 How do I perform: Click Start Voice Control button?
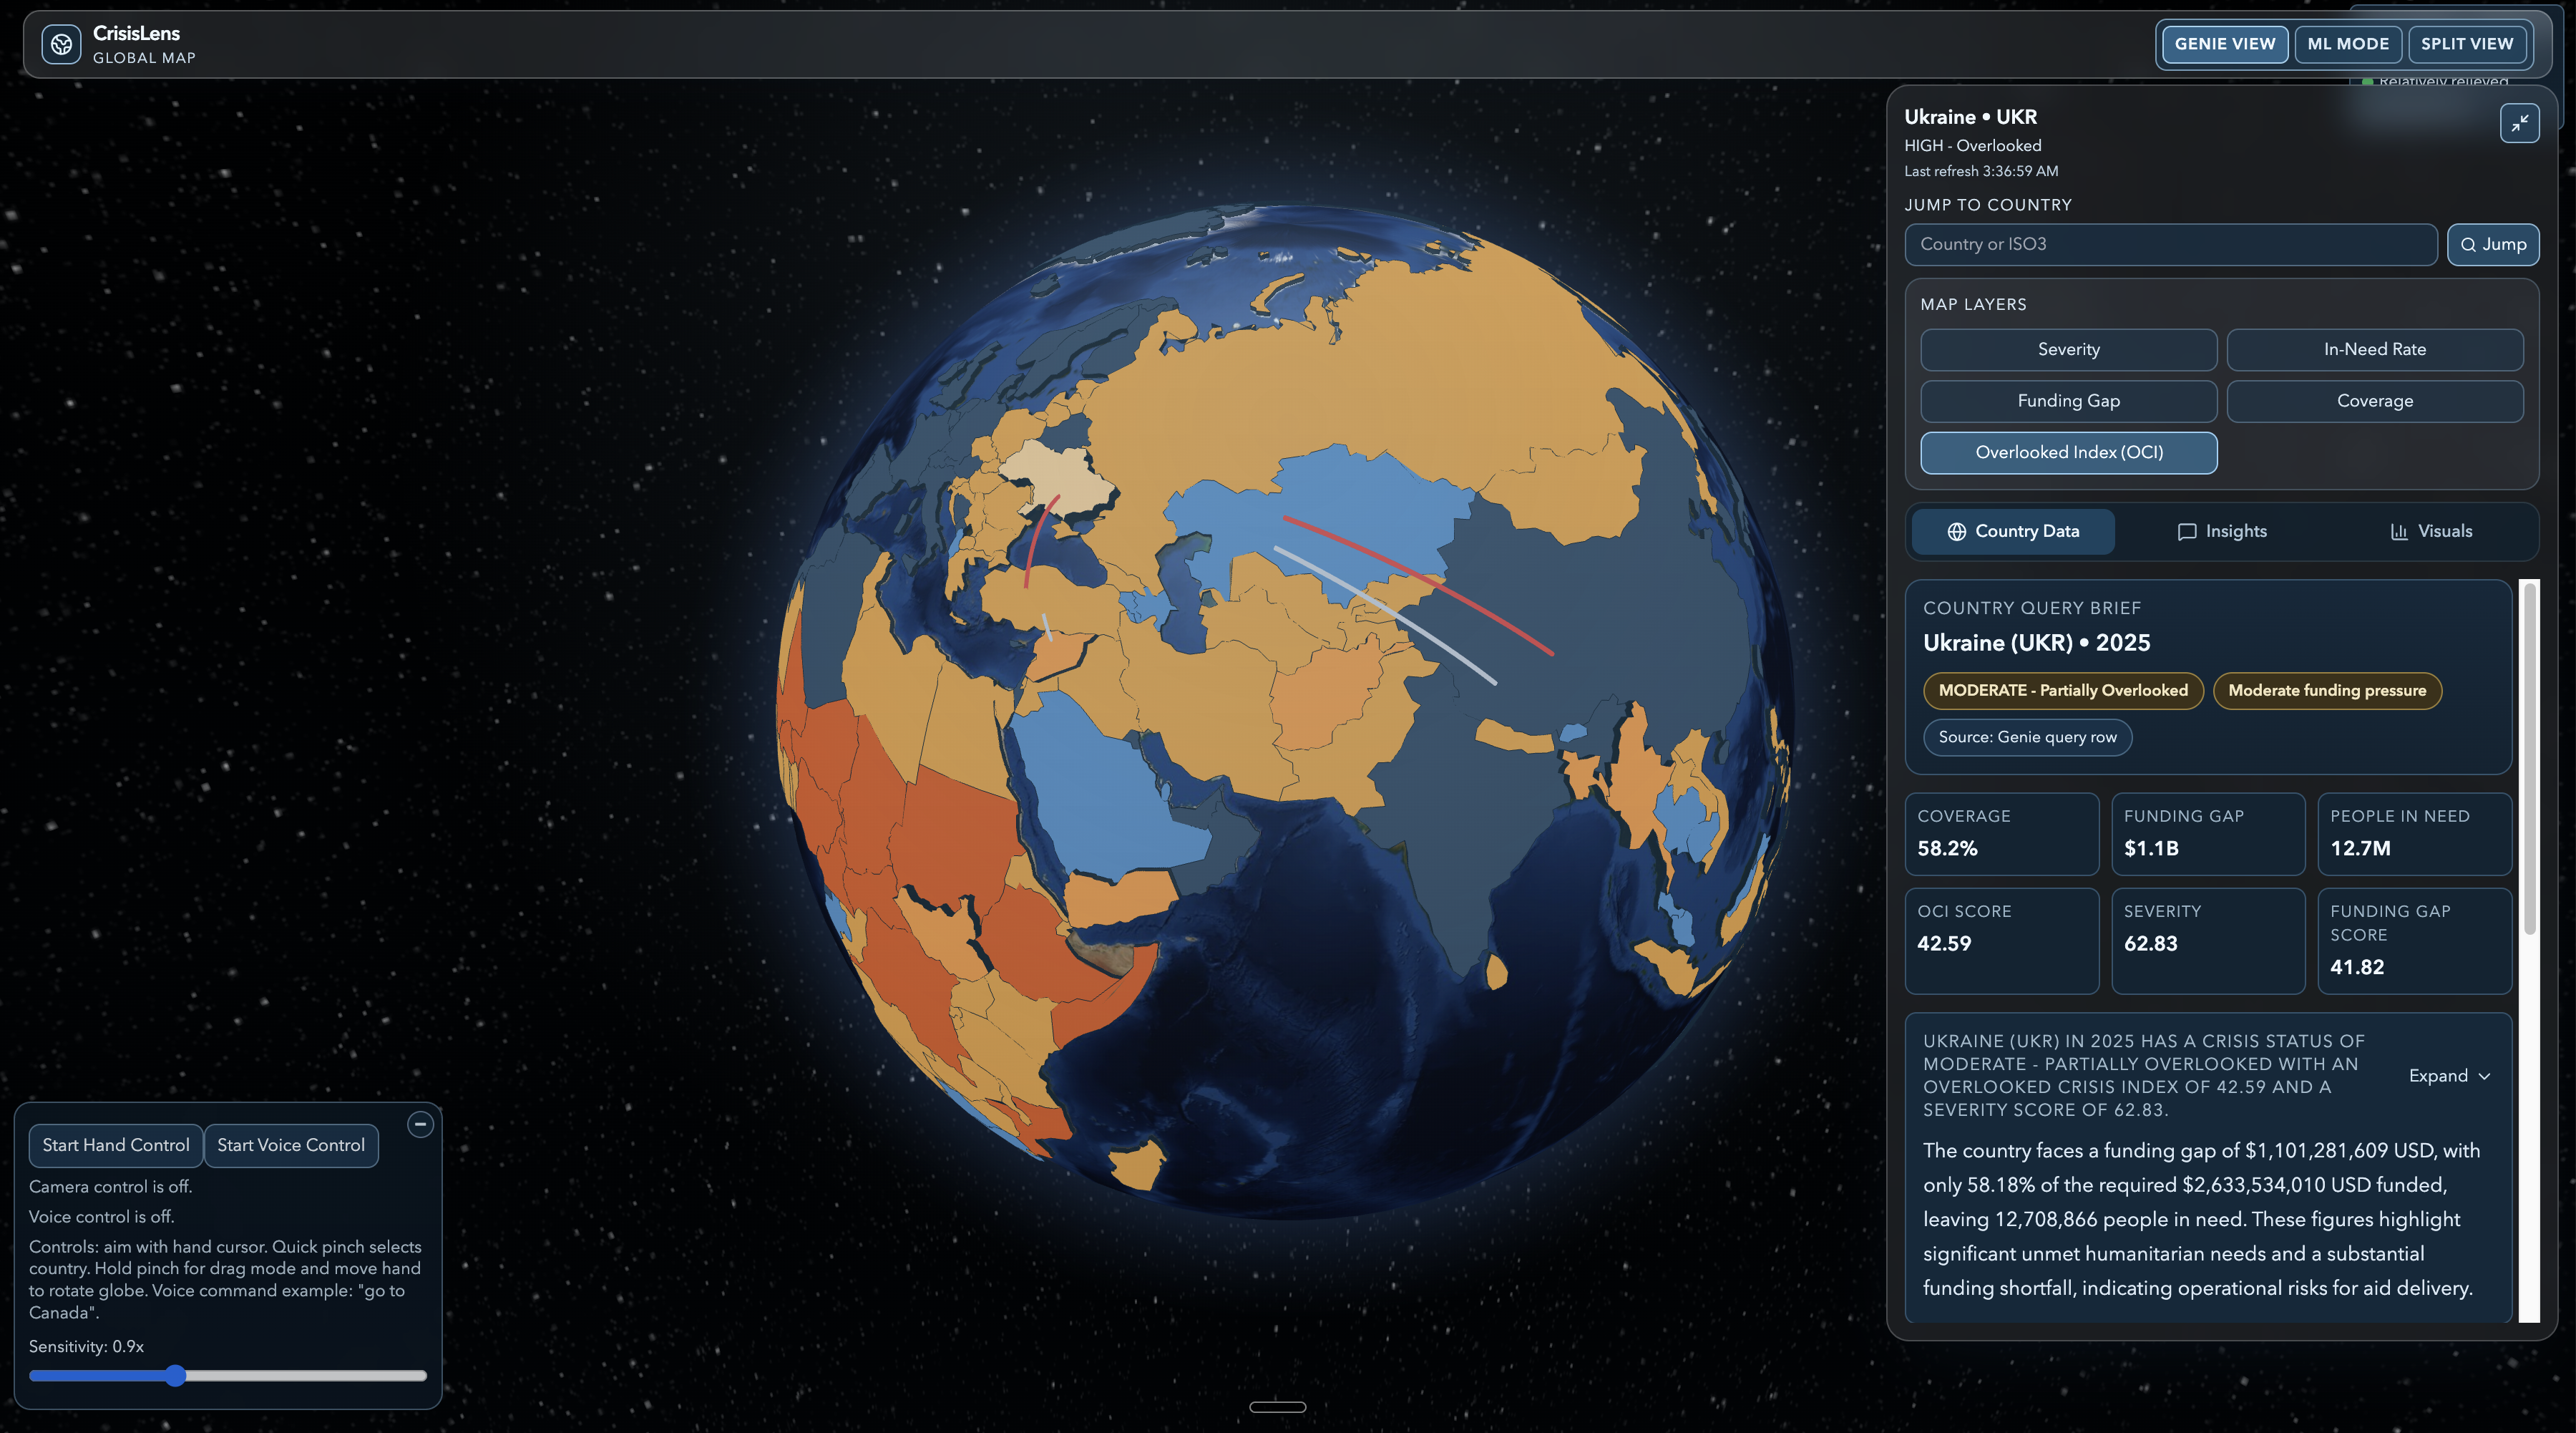click(291, 1145)
